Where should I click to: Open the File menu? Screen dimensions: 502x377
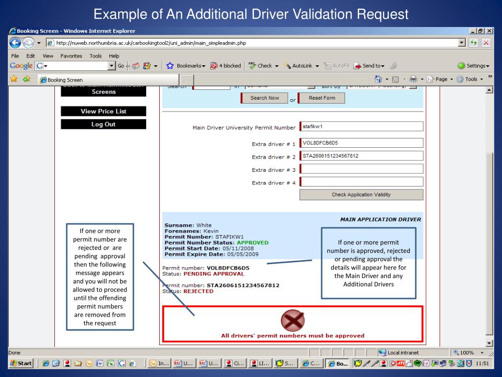click(15, 56)
